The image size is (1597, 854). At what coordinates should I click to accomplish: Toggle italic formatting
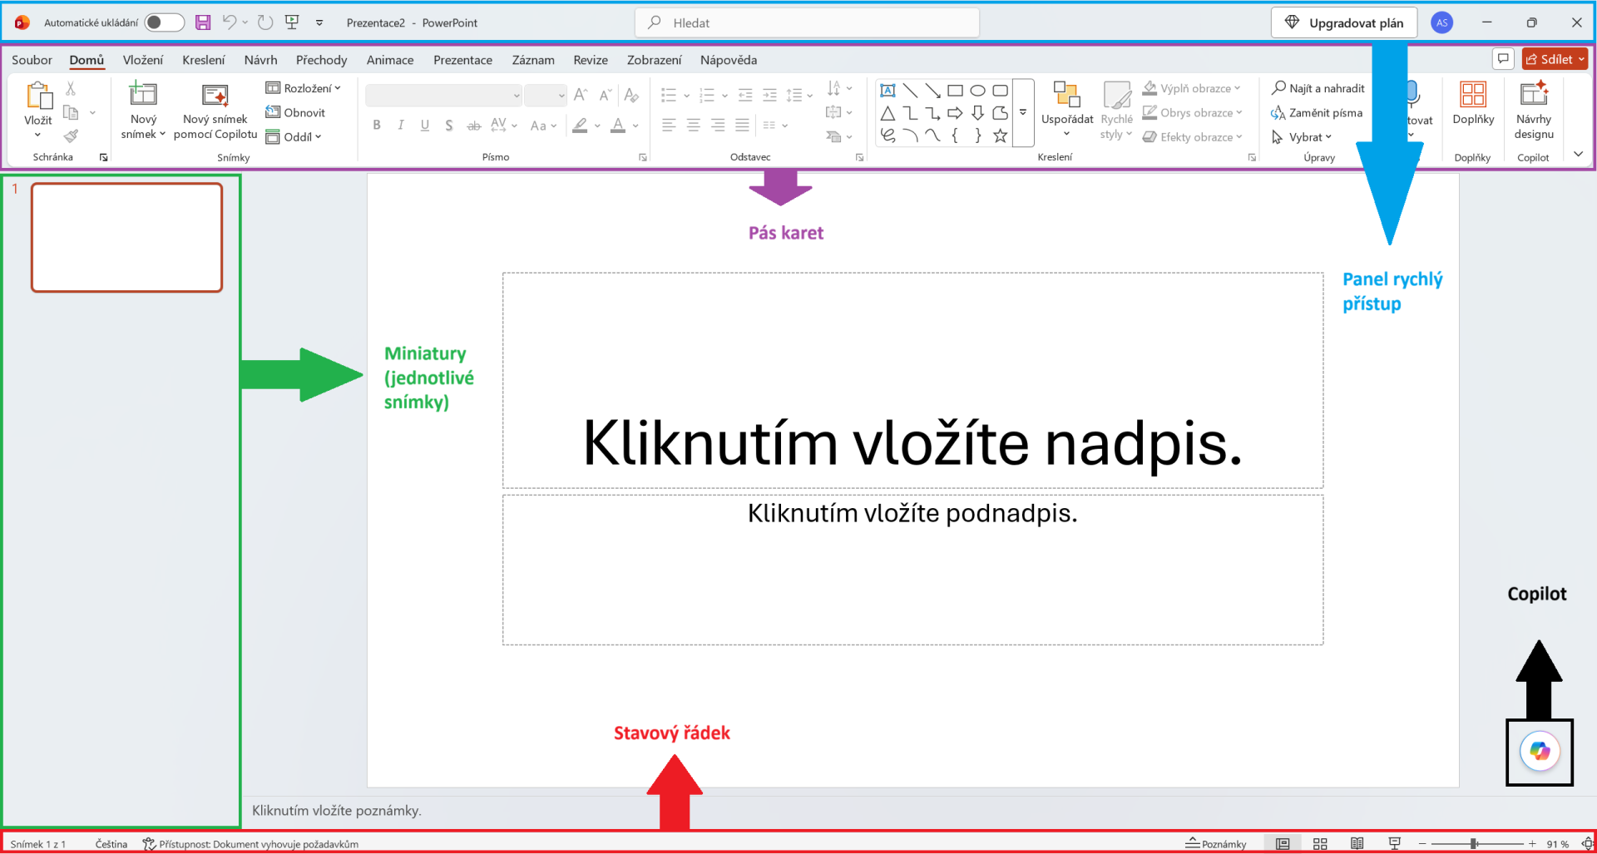tap(401, 125)
